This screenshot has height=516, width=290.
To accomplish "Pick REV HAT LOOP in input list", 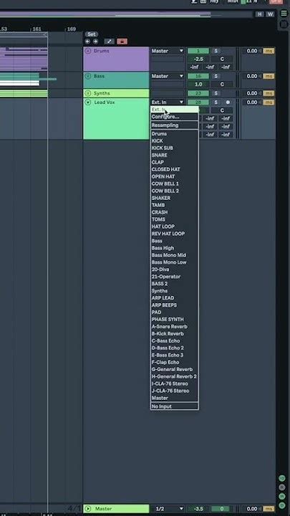I will pyautogui.click(x=175, y=234).
